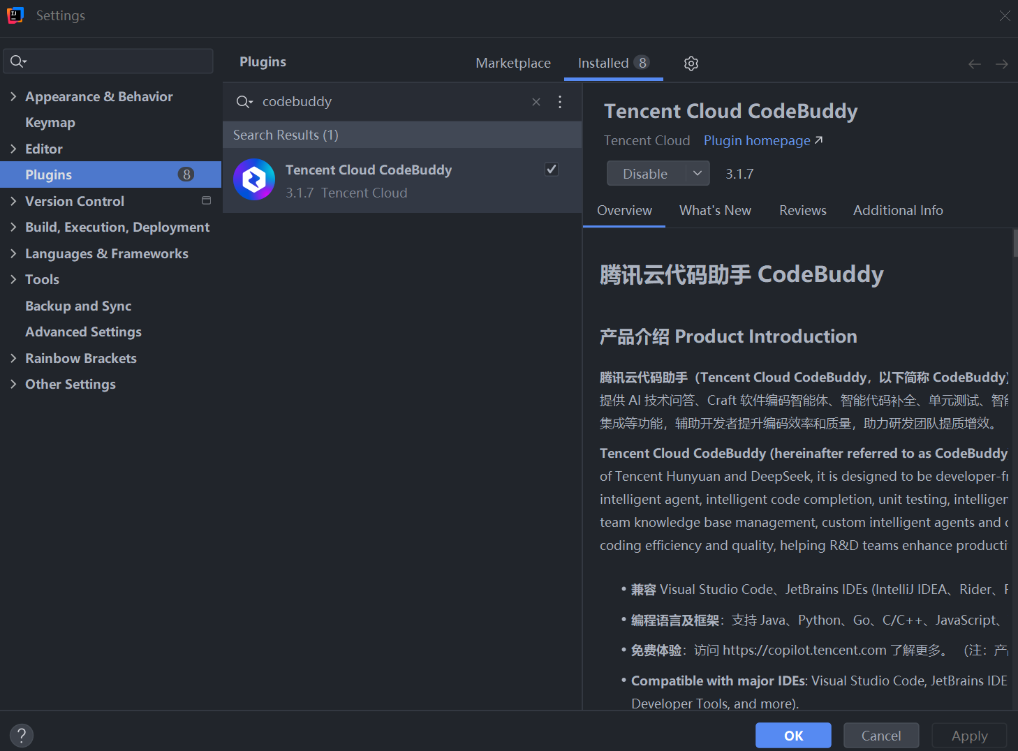Open the plugins gear settings menu

point(691,64)
